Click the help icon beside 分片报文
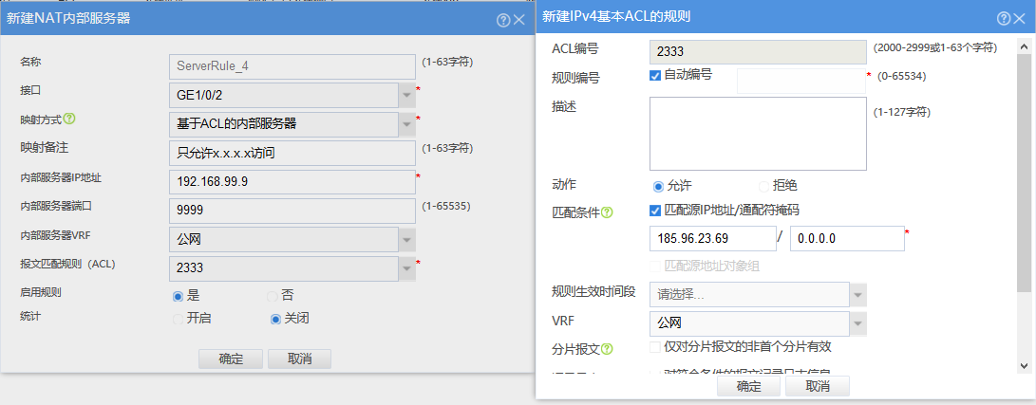Viewport: 1036px width, 405px height. tap(607, 349)
